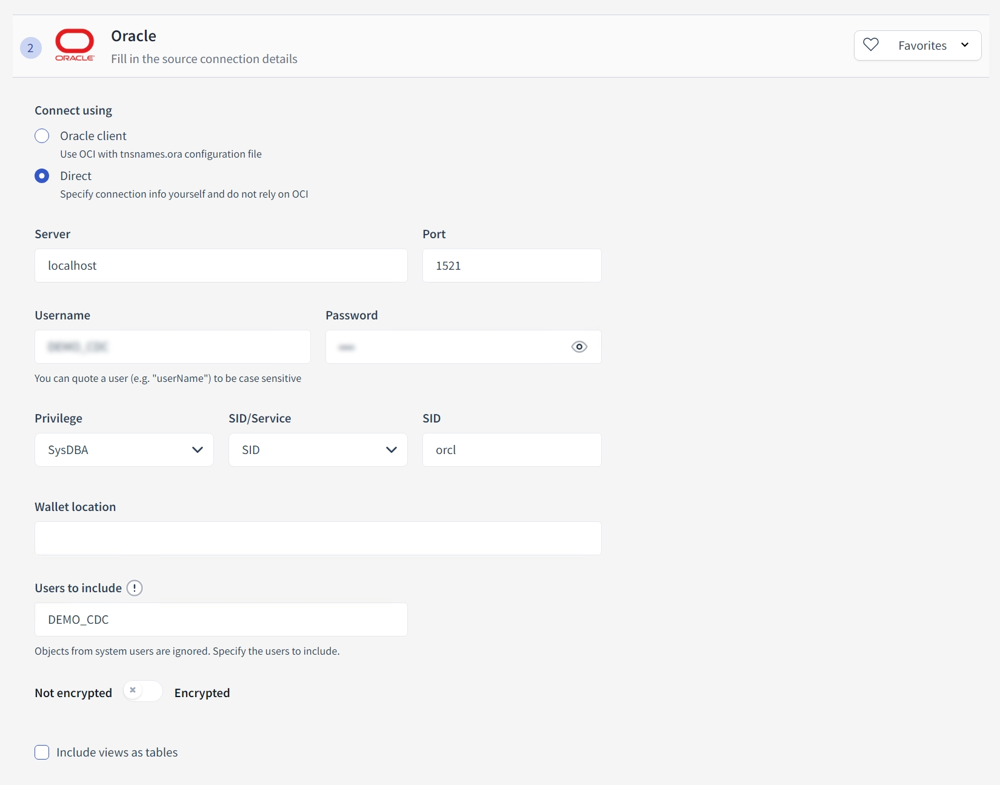Toggle the encryption switch

[142, 691]
